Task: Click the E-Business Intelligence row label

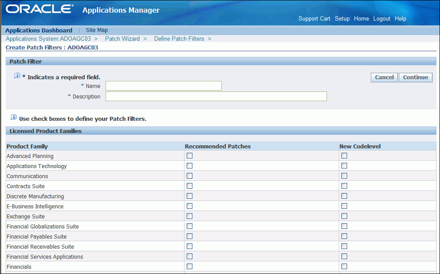Action: (x=35, y=207)
